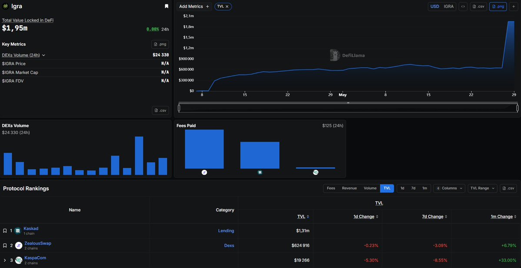Sort by 1m Change column
This screenshot has height=268, width=521.
504,216
